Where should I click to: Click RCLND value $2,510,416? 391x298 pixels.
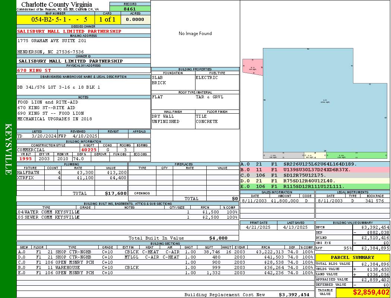coord(375,238)
